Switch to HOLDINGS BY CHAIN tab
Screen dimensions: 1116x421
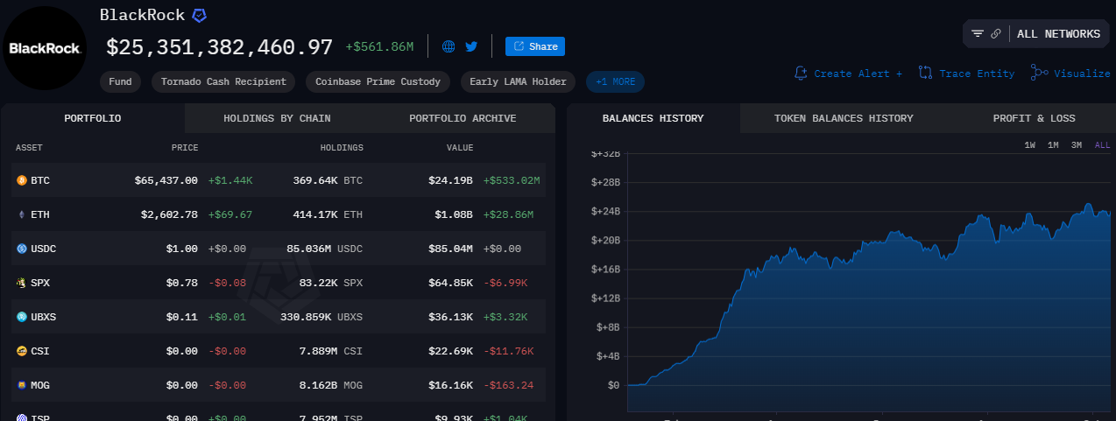pos(277,118)
